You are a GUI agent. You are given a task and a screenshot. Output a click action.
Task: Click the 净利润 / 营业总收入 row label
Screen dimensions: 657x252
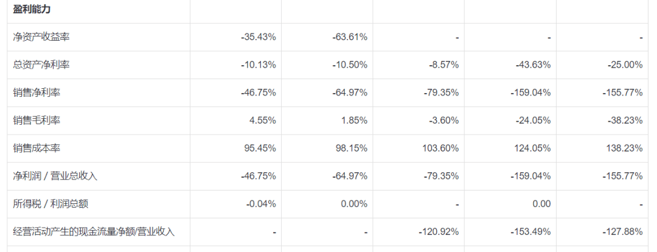tap(55, 176)
